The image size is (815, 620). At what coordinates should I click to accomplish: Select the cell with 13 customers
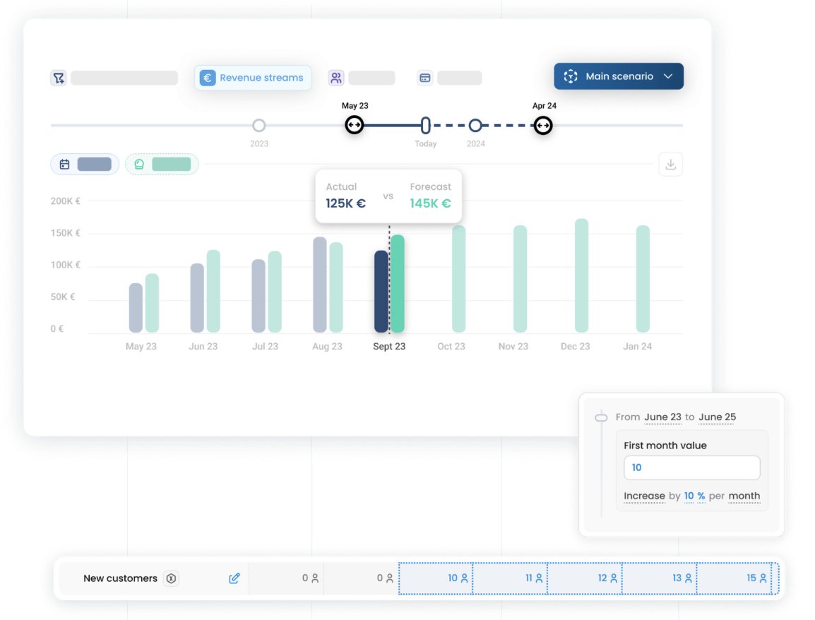click(660, 578)
